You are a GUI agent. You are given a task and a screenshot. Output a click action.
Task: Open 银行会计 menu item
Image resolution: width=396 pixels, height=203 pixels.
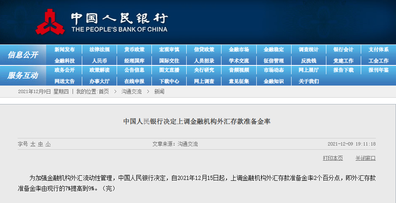pyautogui.click(x=344, y=49)
